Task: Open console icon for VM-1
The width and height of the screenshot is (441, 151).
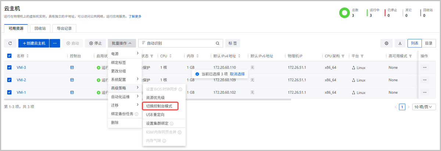Action: 72,93
